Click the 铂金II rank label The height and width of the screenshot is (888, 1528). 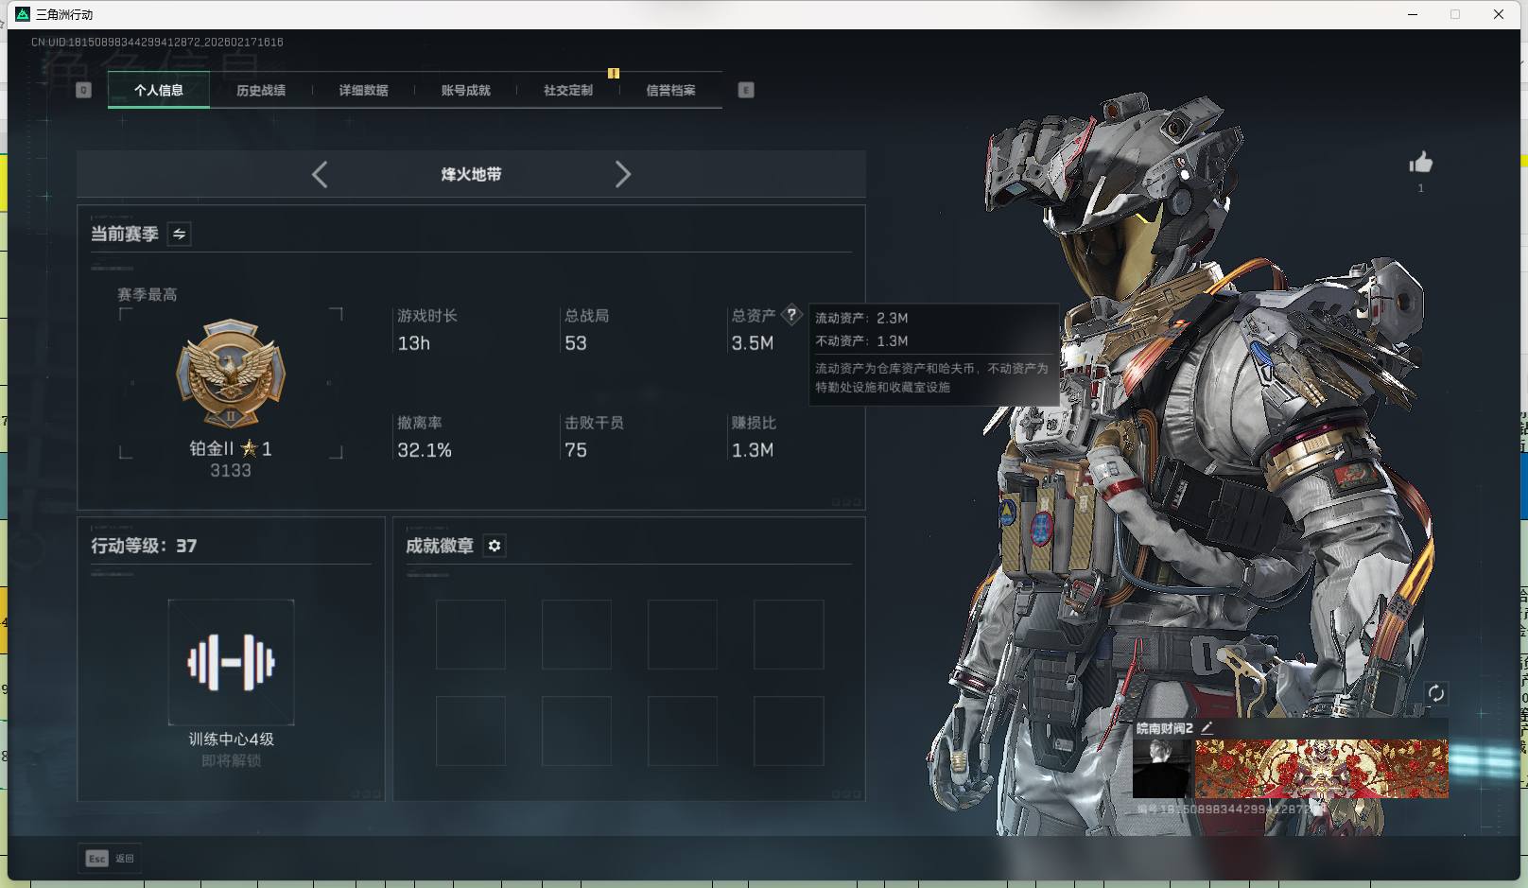(231, 448)
